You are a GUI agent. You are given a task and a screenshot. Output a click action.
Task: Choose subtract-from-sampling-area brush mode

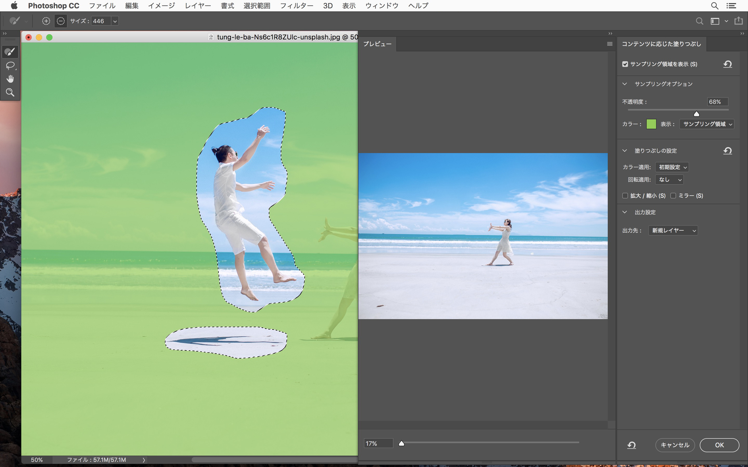[x=61, y=21]
